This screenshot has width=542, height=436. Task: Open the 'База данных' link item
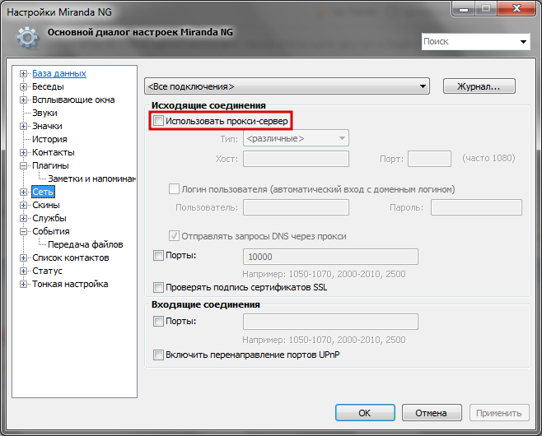59,73
